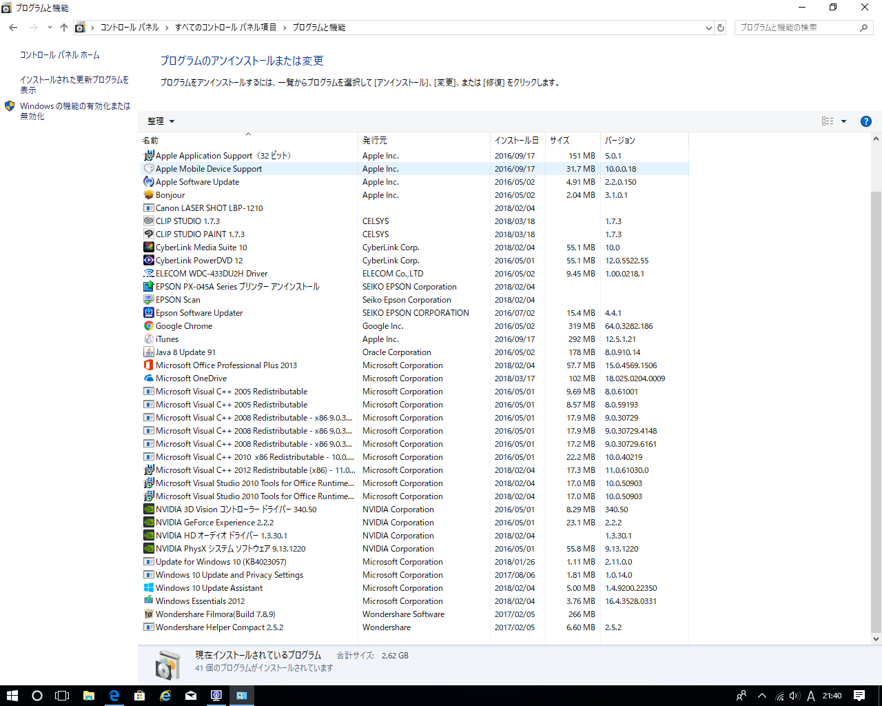
Task: Sort by the 発行元 column header
Action: (424, 140)
